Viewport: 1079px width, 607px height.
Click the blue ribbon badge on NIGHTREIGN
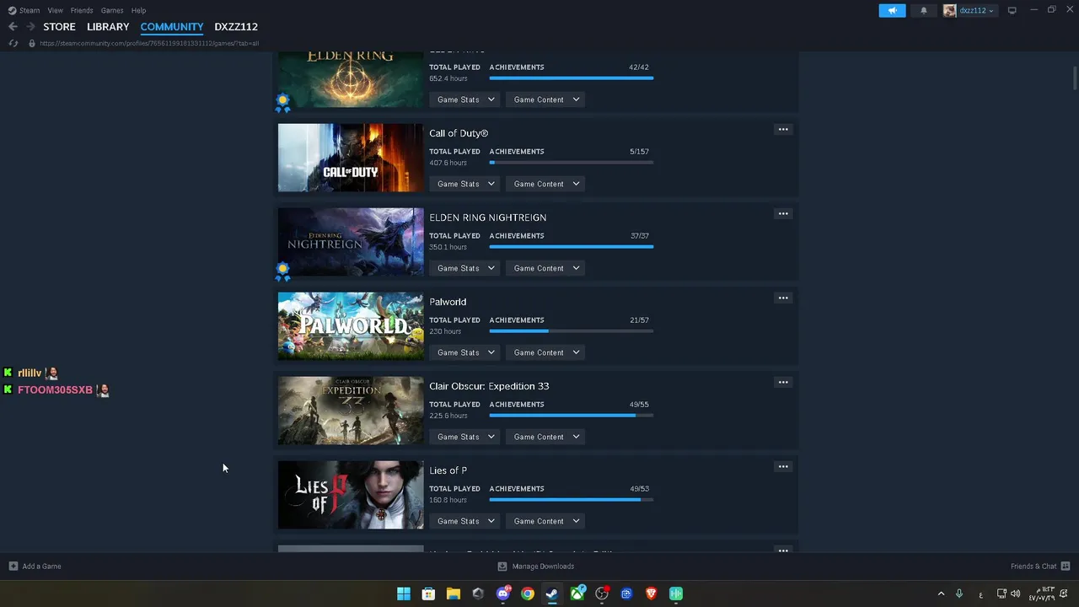pyautogui.click(x=282, y=271)
